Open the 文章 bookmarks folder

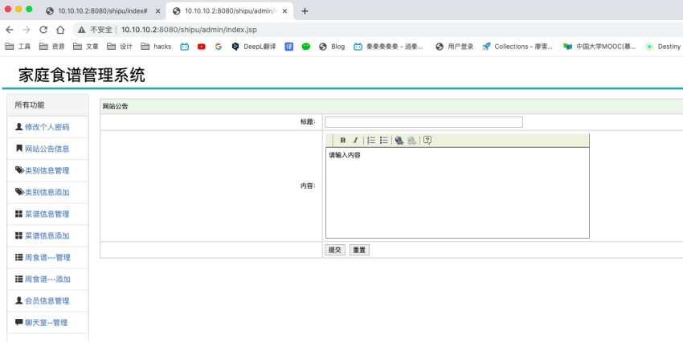86,47
